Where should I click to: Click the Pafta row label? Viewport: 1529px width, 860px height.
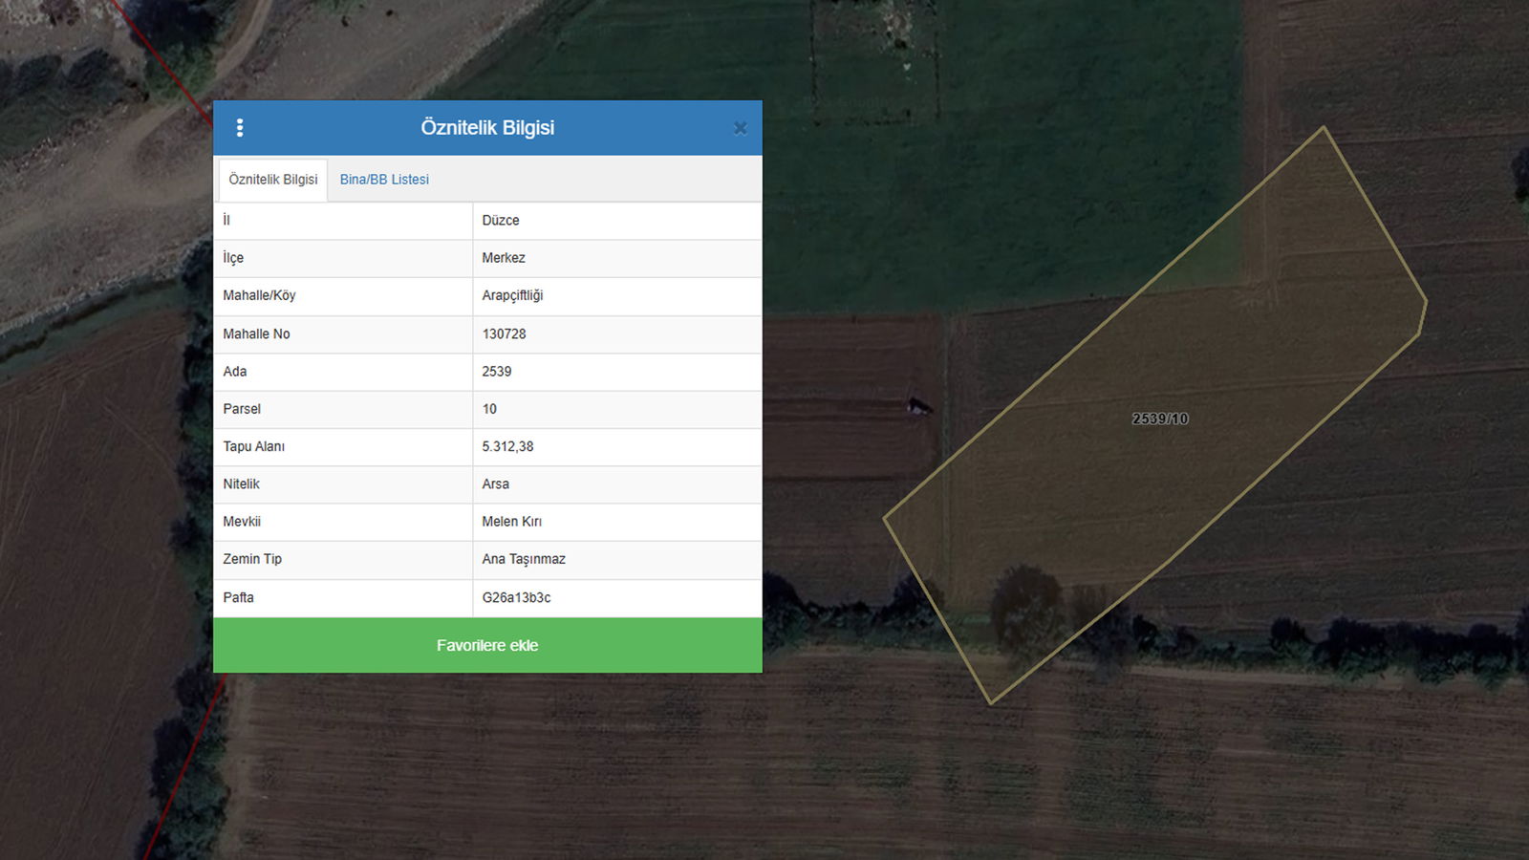pos(238,597)
